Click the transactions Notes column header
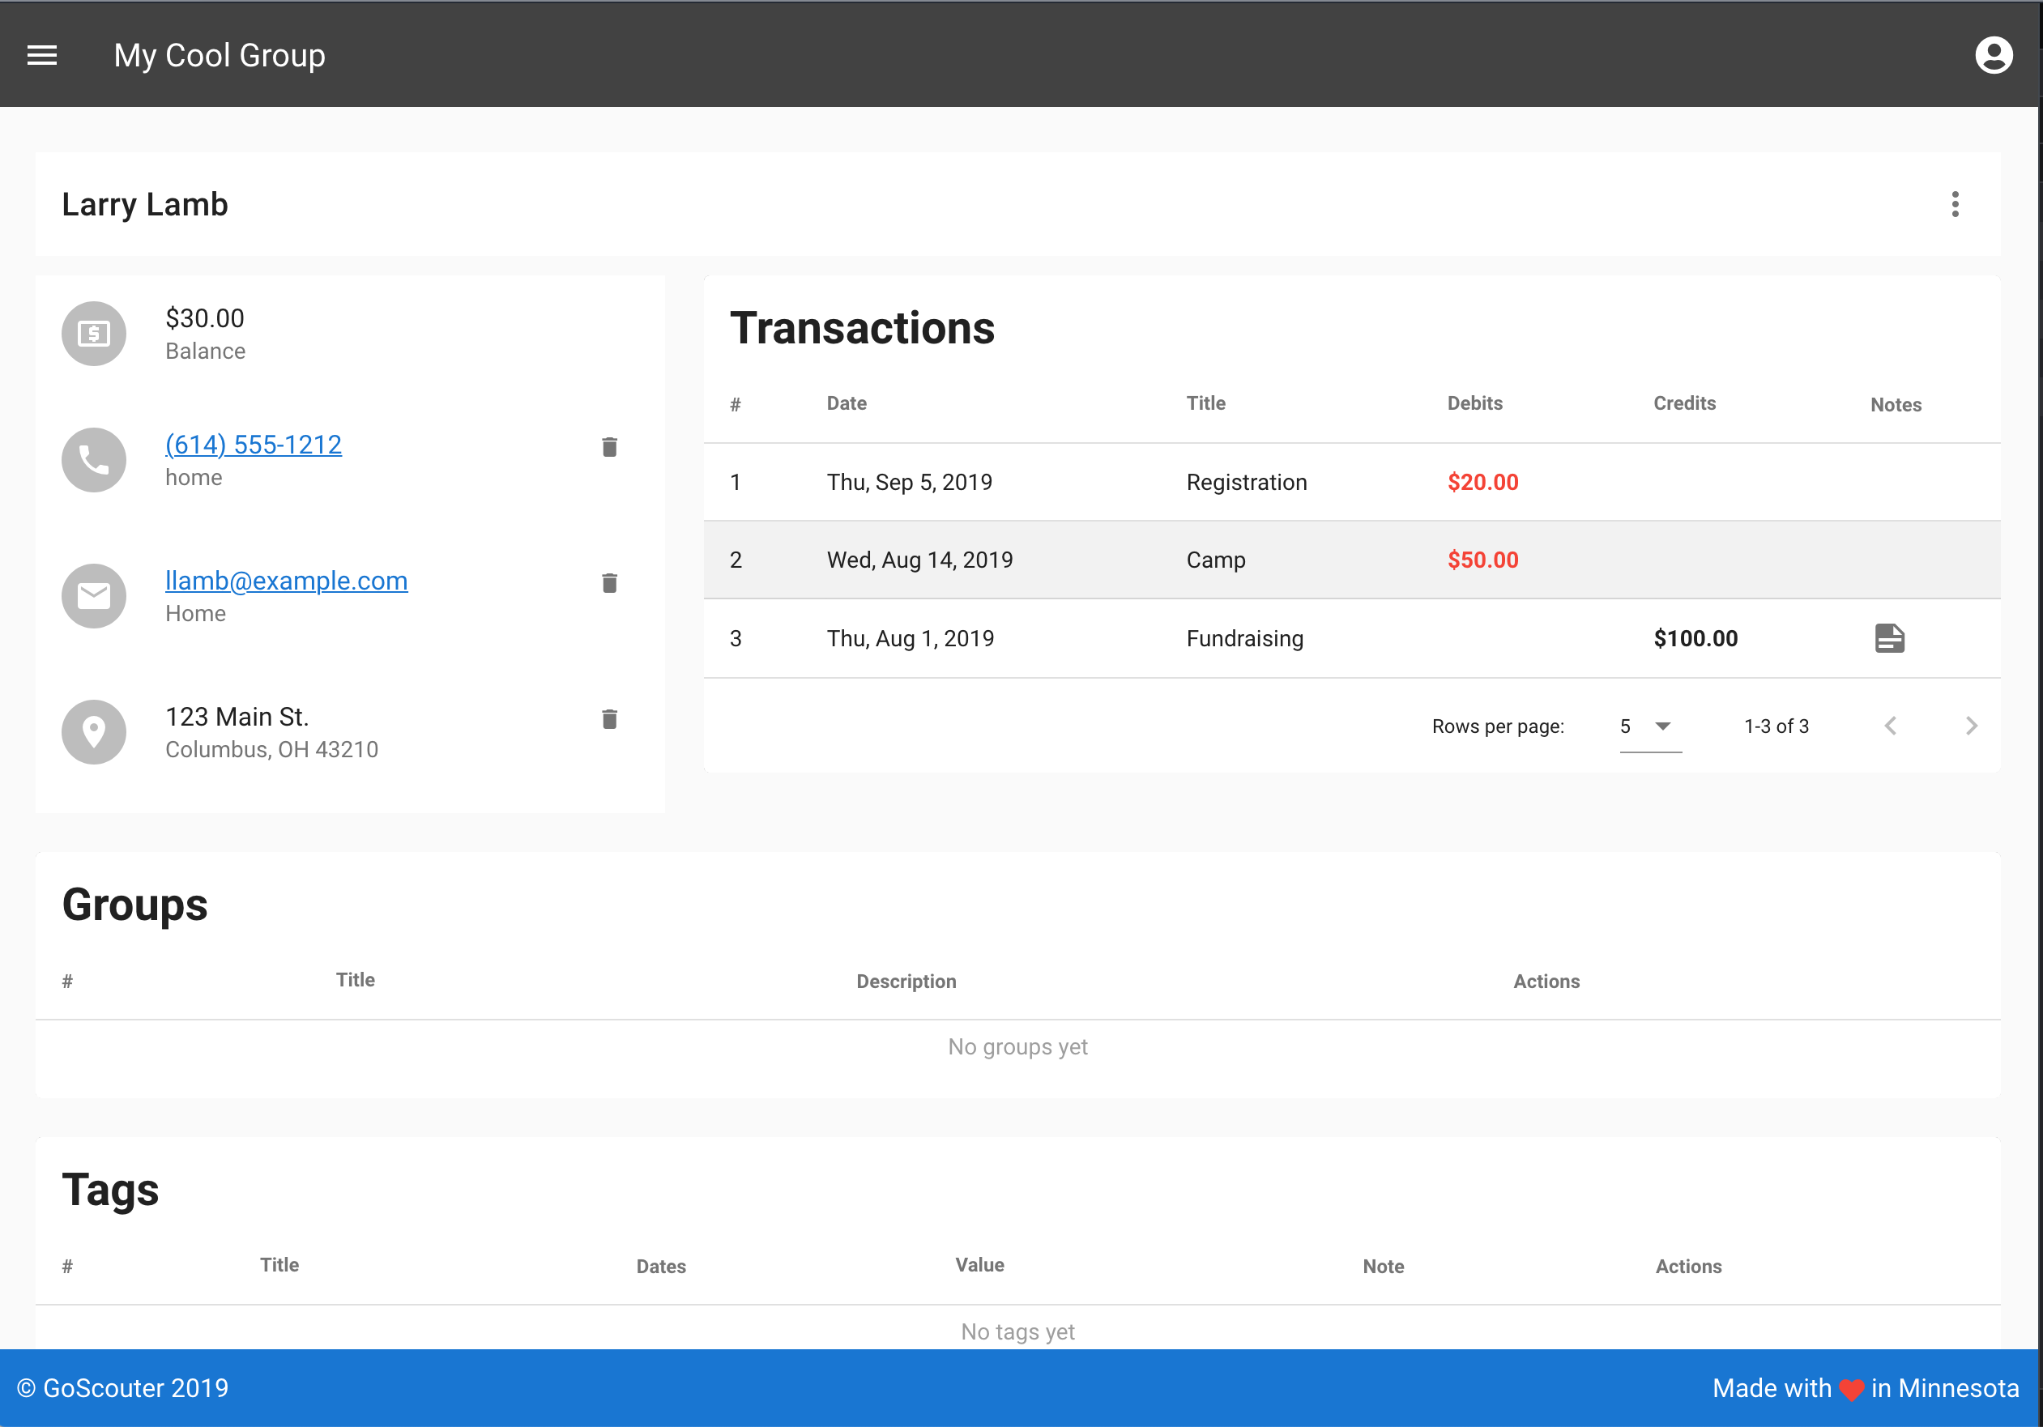Image resolution: width=2043 pixels, height=1427 pixels. tap(1896, 405)
